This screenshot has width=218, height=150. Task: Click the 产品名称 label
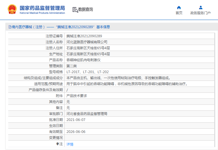(56, 60)
